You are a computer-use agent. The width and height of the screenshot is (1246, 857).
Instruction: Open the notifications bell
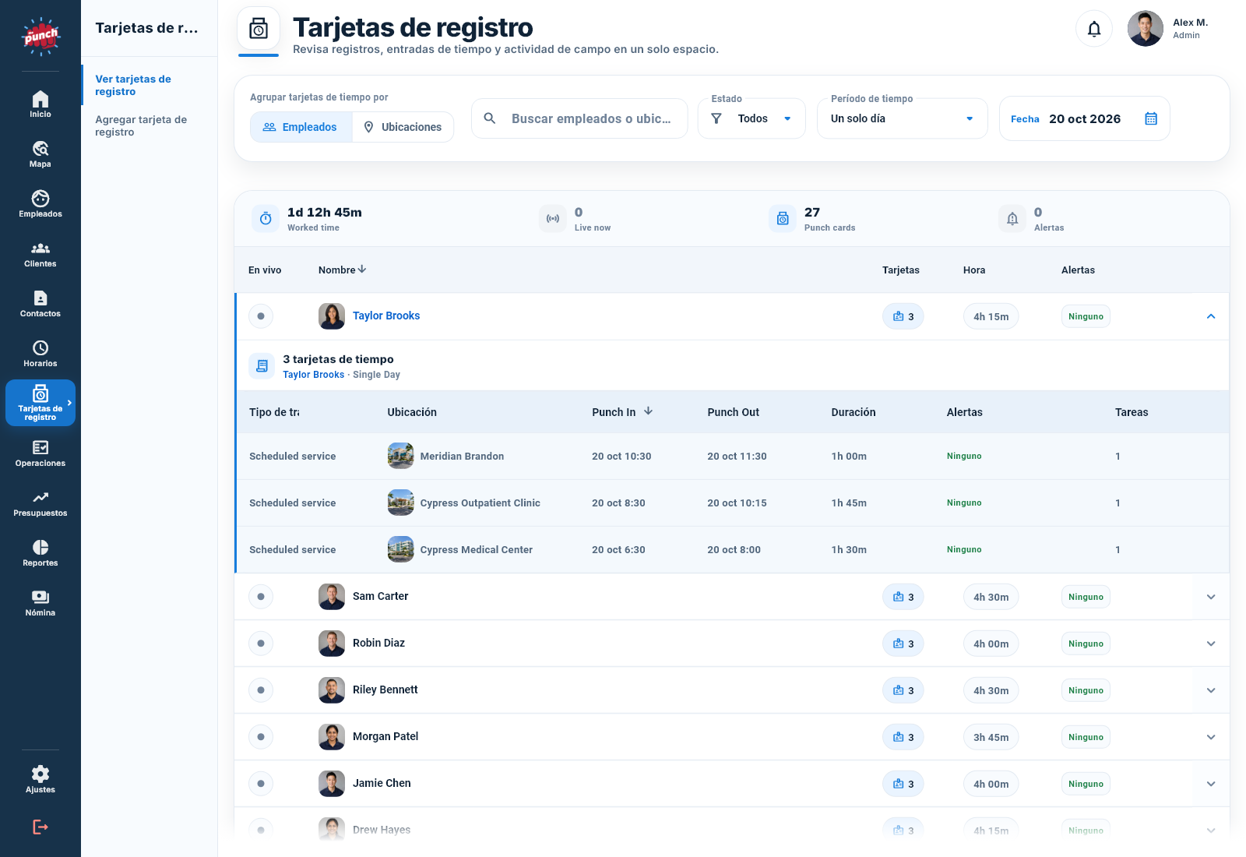coord(1094,29)
